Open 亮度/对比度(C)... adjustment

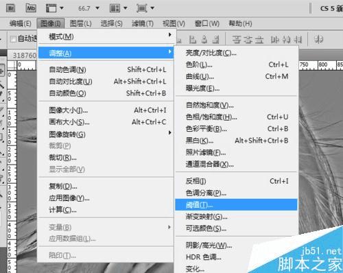[237, 53]
